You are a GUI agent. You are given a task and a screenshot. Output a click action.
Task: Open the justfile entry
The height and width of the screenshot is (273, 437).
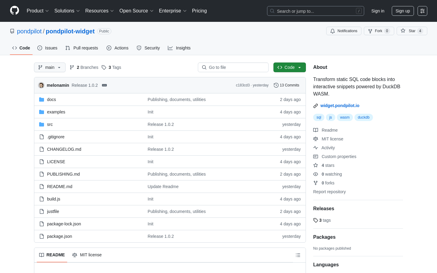pyautogui.click(x=53, y=211)
